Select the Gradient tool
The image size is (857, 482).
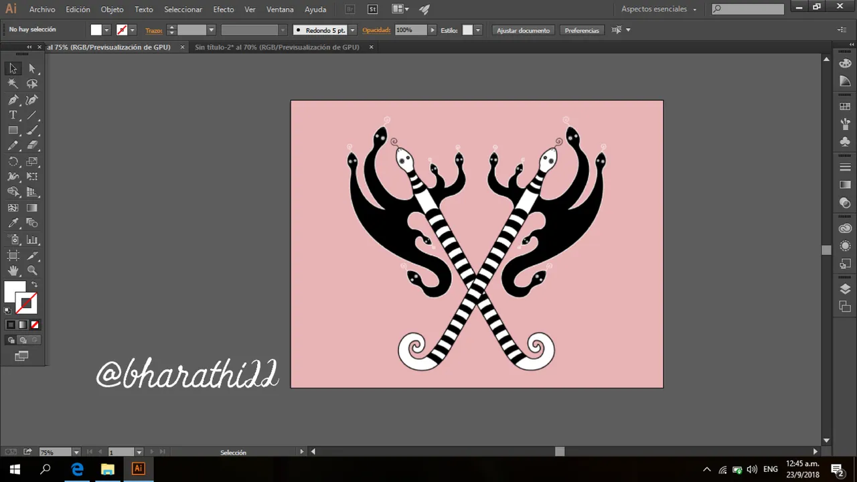click(x=32, y=208)
